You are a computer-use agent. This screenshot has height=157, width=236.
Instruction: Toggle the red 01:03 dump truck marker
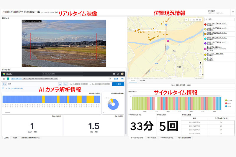tap(205, 24)
